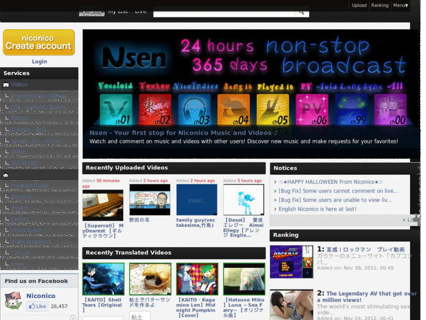This screenshot has width=426, height=320.
Task: Open the Touhou ch02 channel tile
Action: pyautogui.click(x=155, y=110)
